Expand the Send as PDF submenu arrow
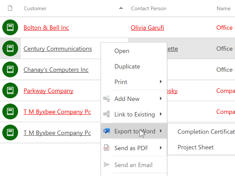Screen dimensions: 235x176 (x=161, y=148)
